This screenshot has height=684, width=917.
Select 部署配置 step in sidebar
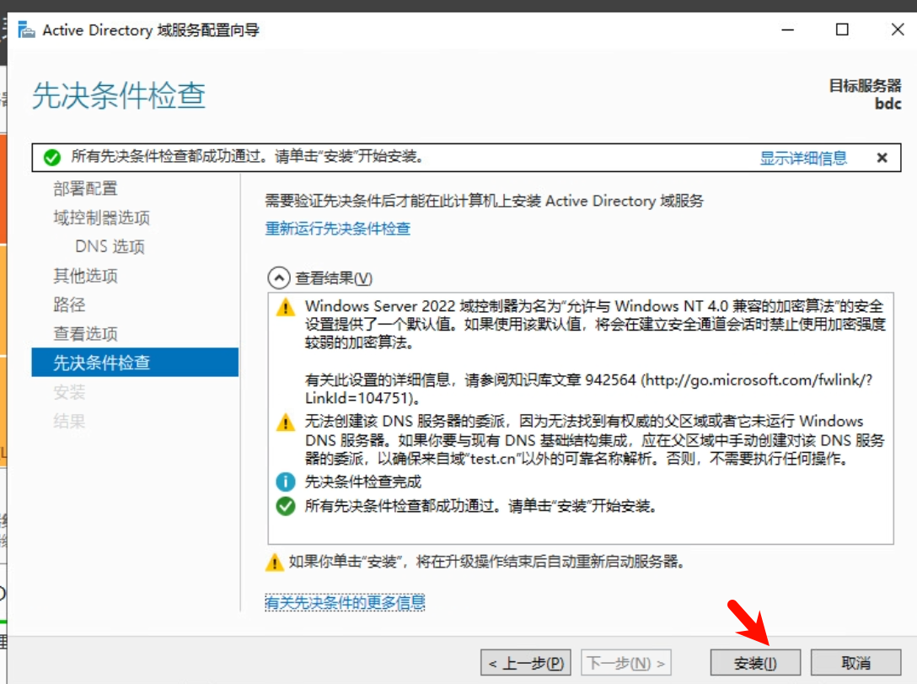coord(85,188)
